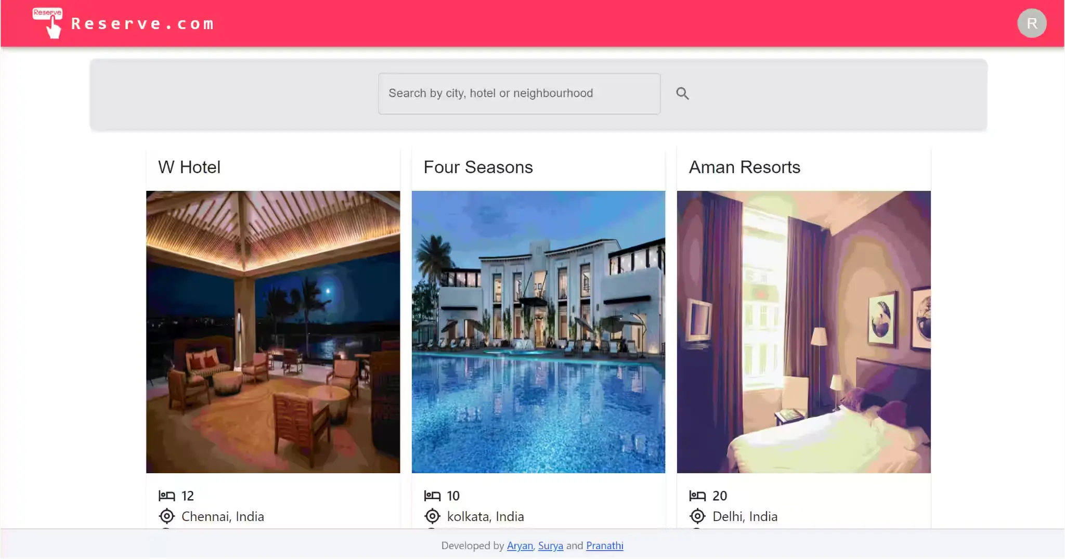Click the Reserve hand-pointer logo icon

(x=47, y=23)
